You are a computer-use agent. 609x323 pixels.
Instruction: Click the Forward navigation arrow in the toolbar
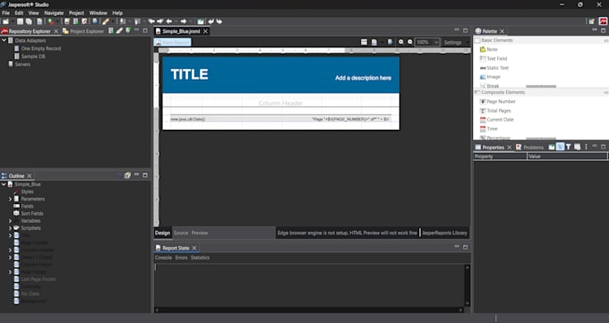pyautogui.click(x=184, y=21)
